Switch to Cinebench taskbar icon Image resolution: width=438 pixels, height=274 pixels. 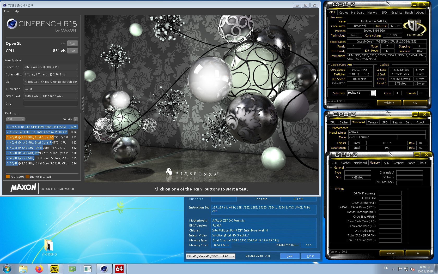104,269
